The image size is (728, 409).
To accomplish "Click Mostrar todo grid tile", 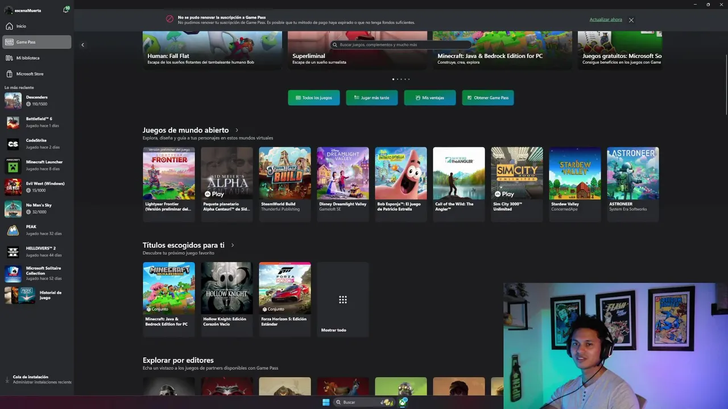I will coord(343,299).
